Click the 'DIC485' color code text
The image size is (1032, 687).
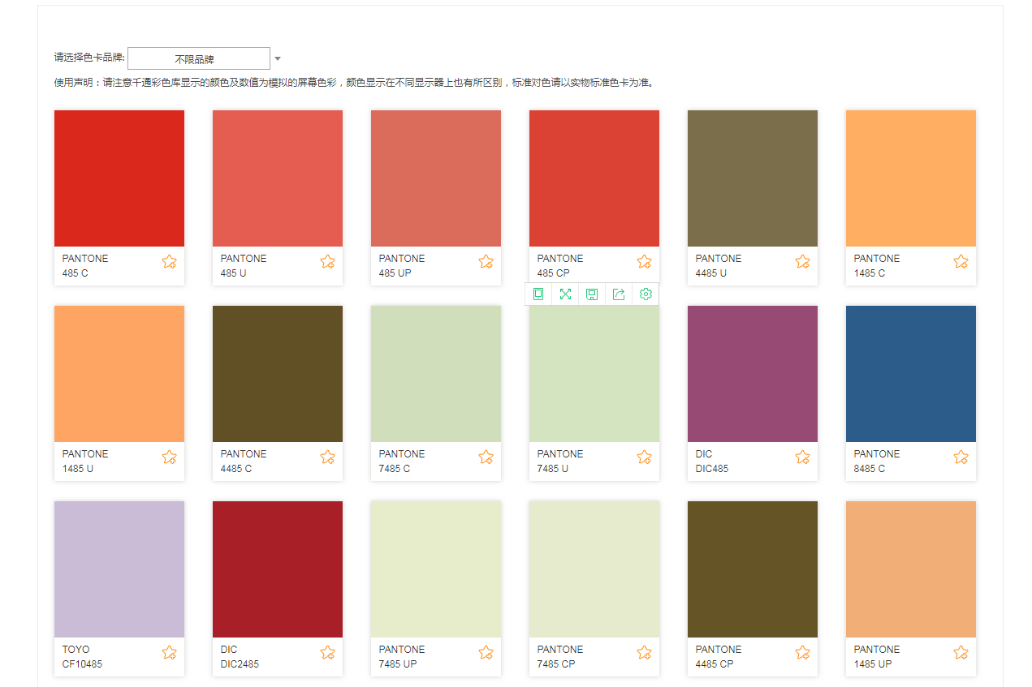712,469
